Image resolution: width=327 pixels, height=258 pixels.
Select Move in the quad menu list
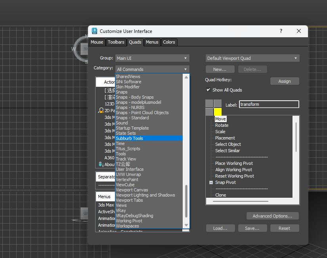pyautogui.click(x=220, y=119)
